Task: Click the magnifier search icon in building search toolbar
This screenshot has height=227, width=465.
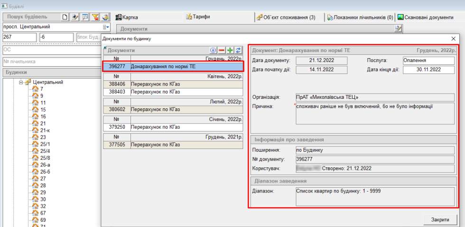Action: click(85, 17)
